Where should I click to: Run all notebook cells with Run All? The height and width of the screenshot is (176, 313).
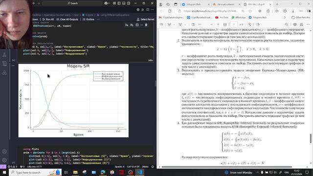pyautogui.click(x=48, y=20)
